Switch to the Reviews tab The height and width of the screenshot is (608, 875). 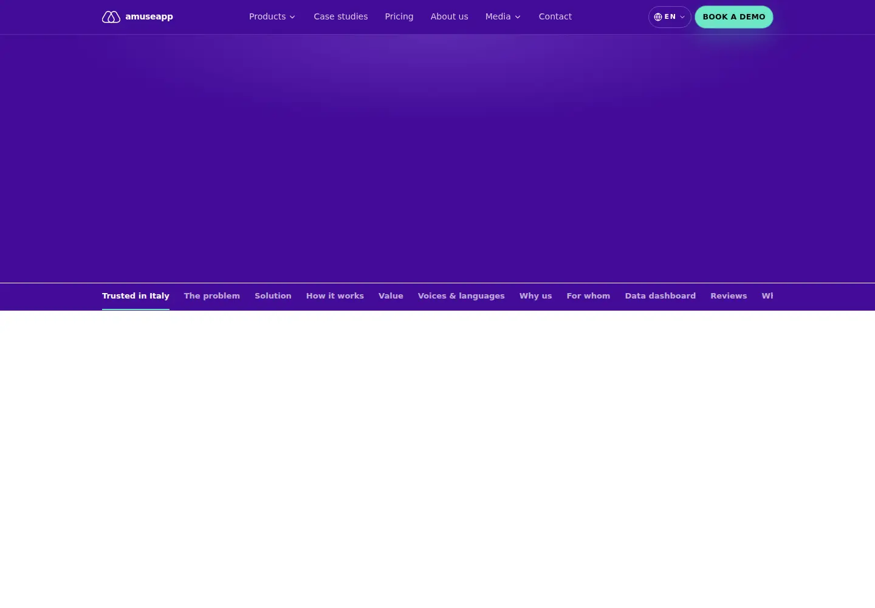point(729,296)
